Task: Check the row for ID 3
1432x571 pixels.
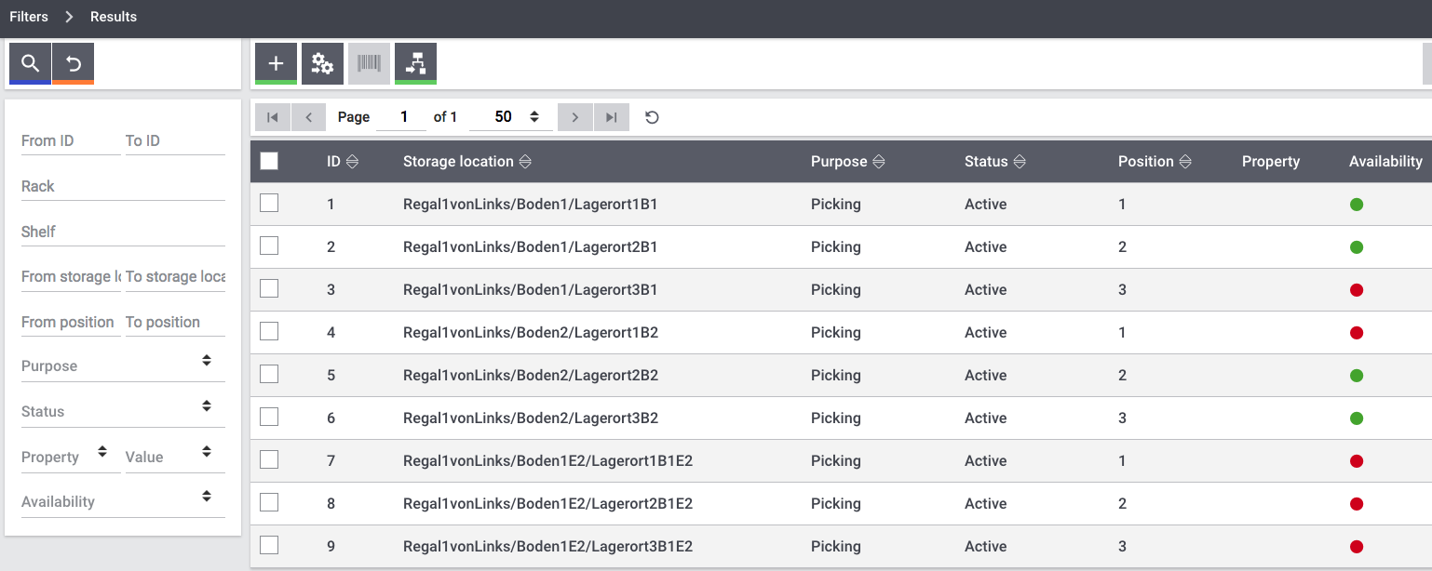Action: [269, 289]
